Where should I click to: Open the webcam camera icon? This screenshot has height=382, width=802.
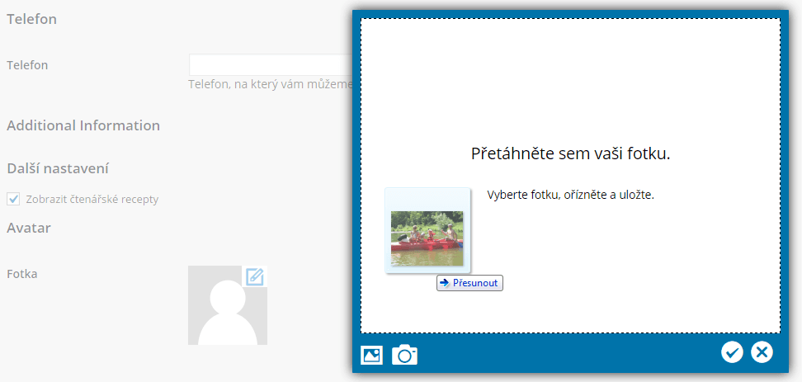(404, 355)
